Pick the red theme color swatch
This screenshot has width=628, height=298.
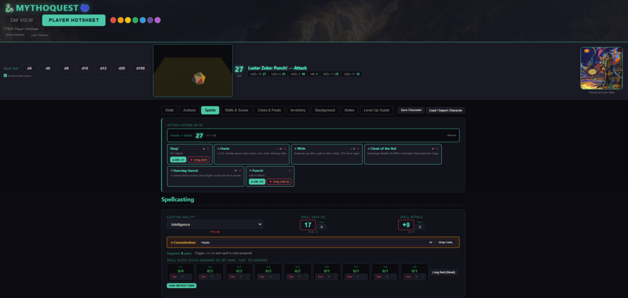click(113, 20)
